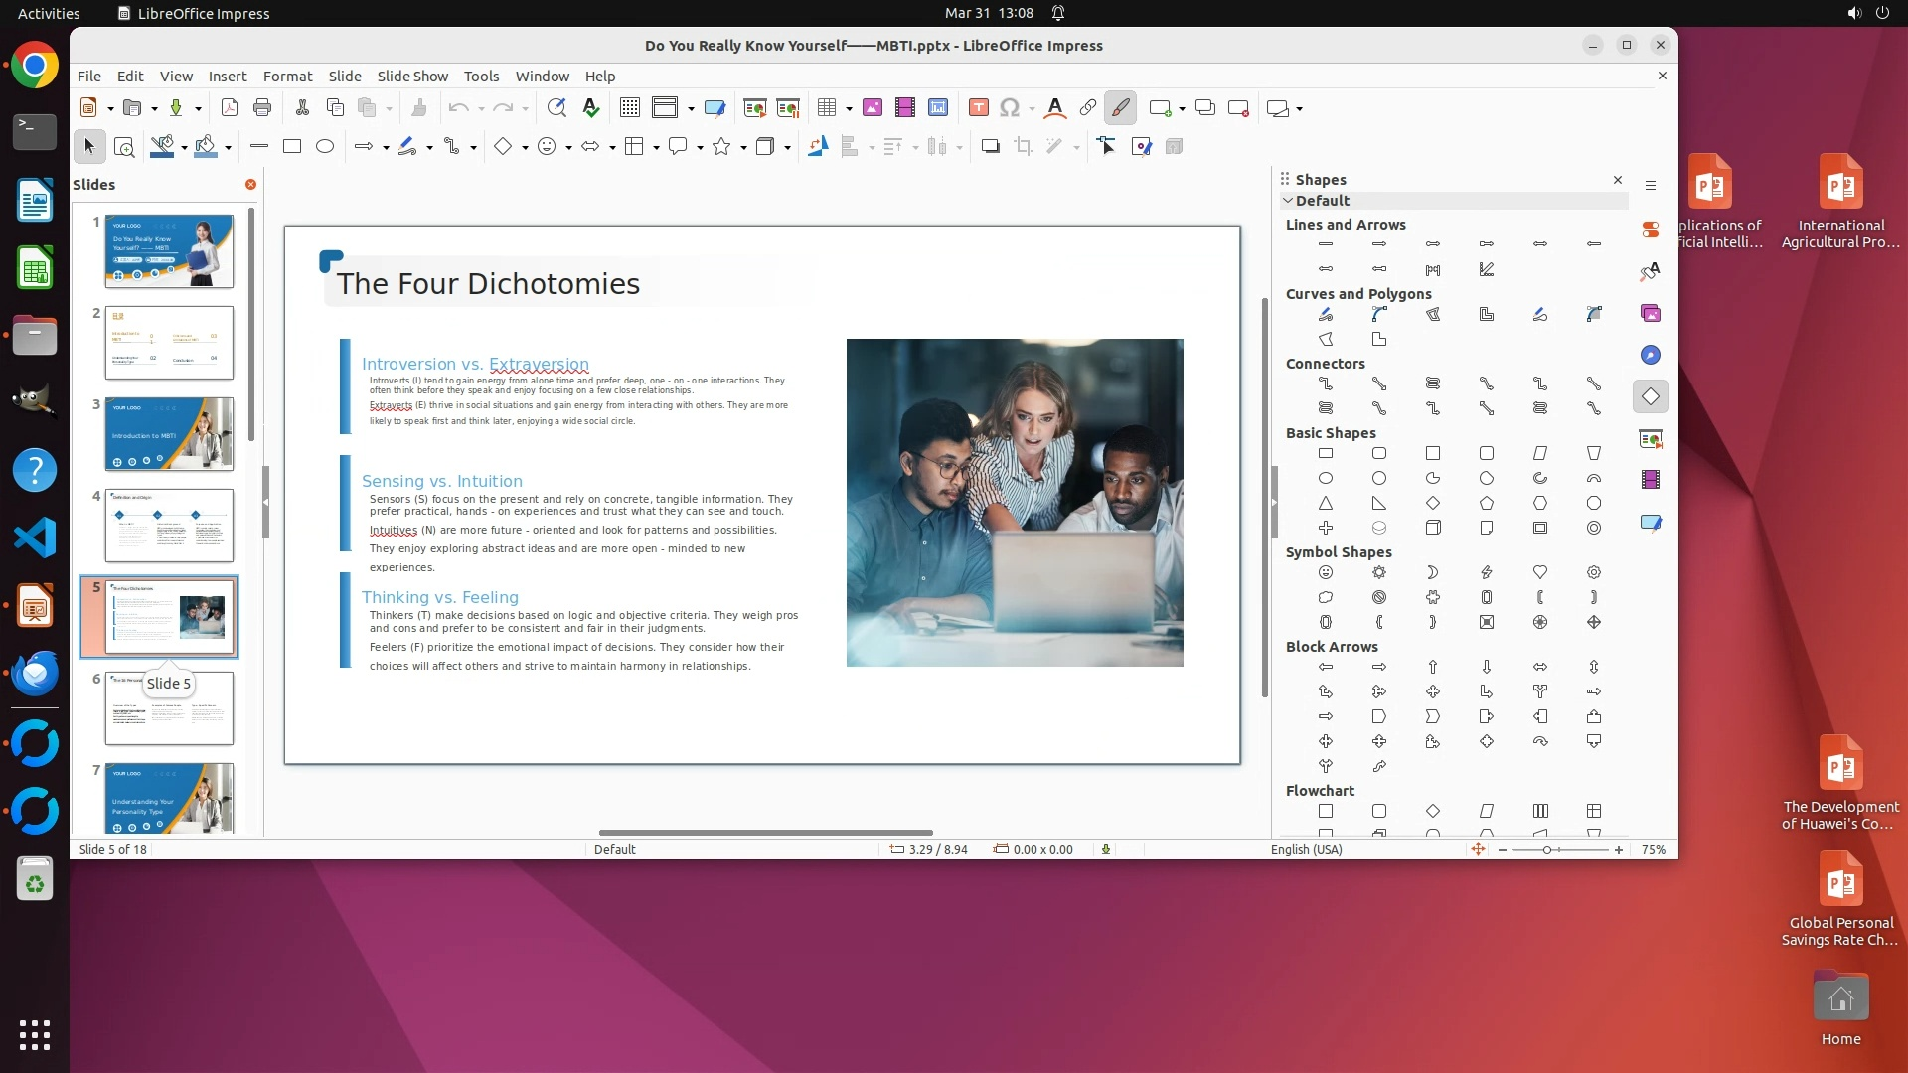Select slide 3 thumbnail
Viewport: 1908px width, 1073px height.
[169, 434]
